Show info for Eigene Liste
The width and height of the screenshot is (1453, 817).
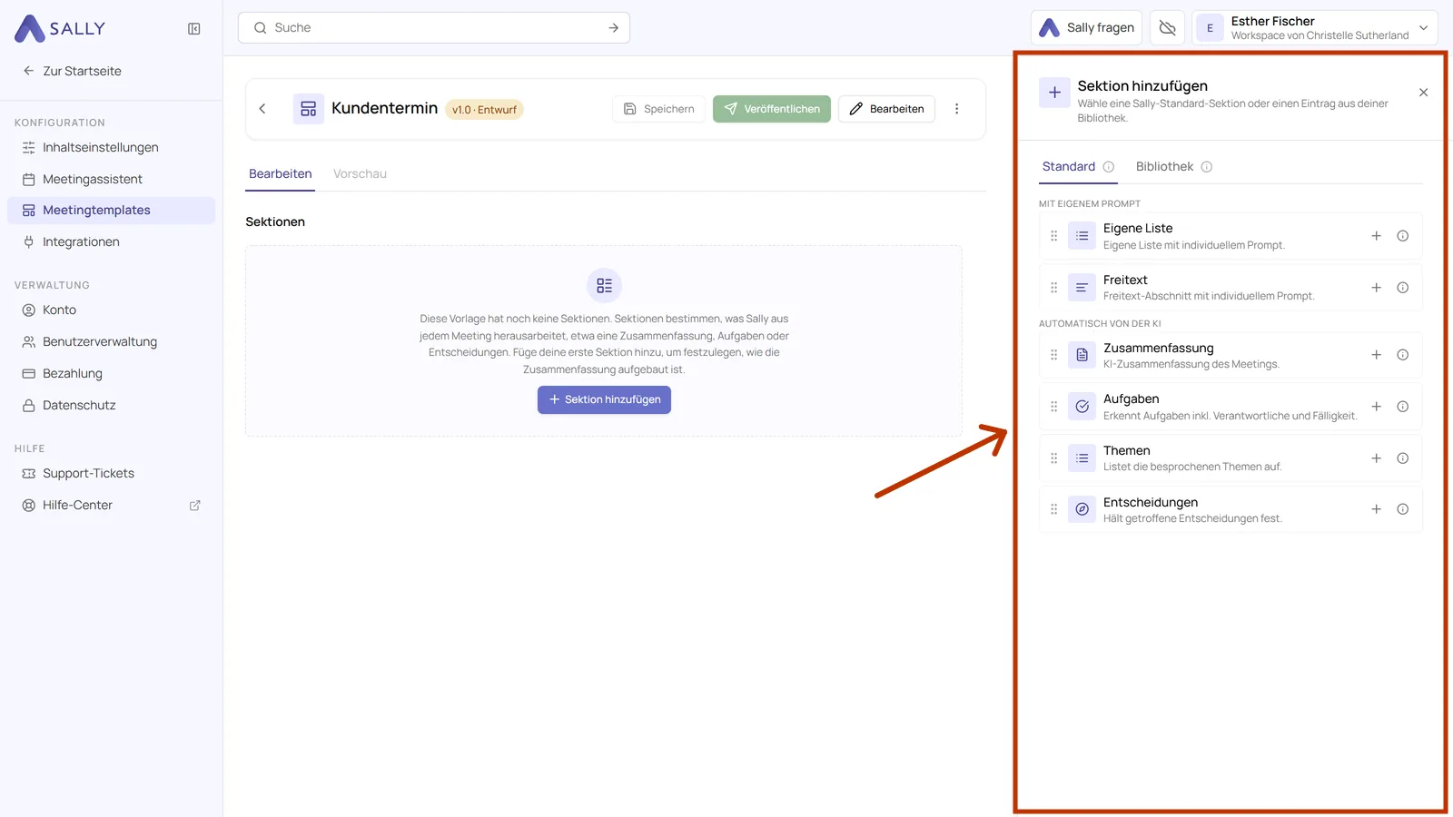[x=1403, y=236]
